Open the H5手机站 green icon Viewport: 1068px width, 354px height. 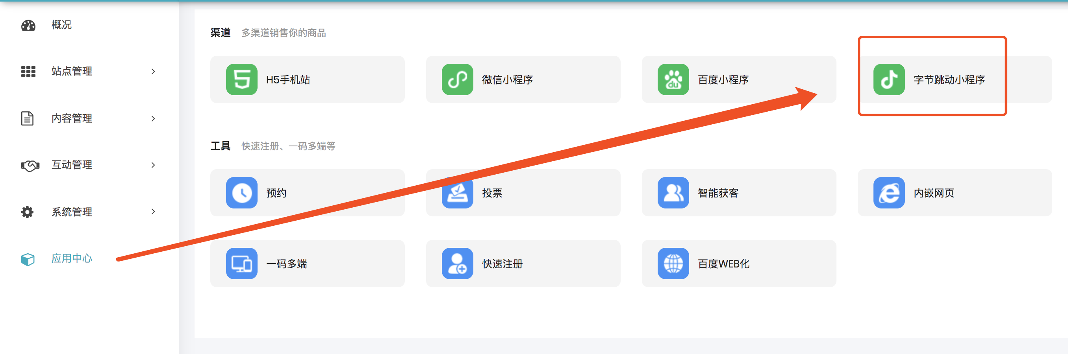click(x=242, y=79)
